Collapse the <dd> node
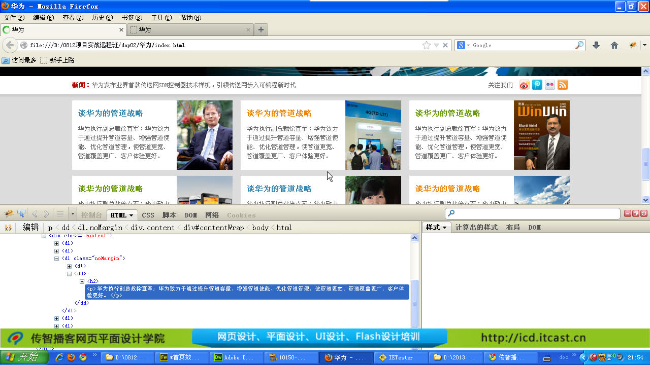Image resolution: width=650 pixels, height=365 pixels. tap(70, 274)
